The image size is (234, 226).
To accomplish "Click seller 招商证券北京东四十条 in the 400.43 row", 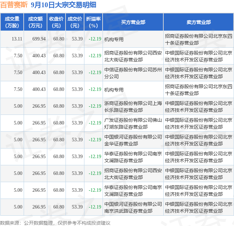I will (198, 90).
